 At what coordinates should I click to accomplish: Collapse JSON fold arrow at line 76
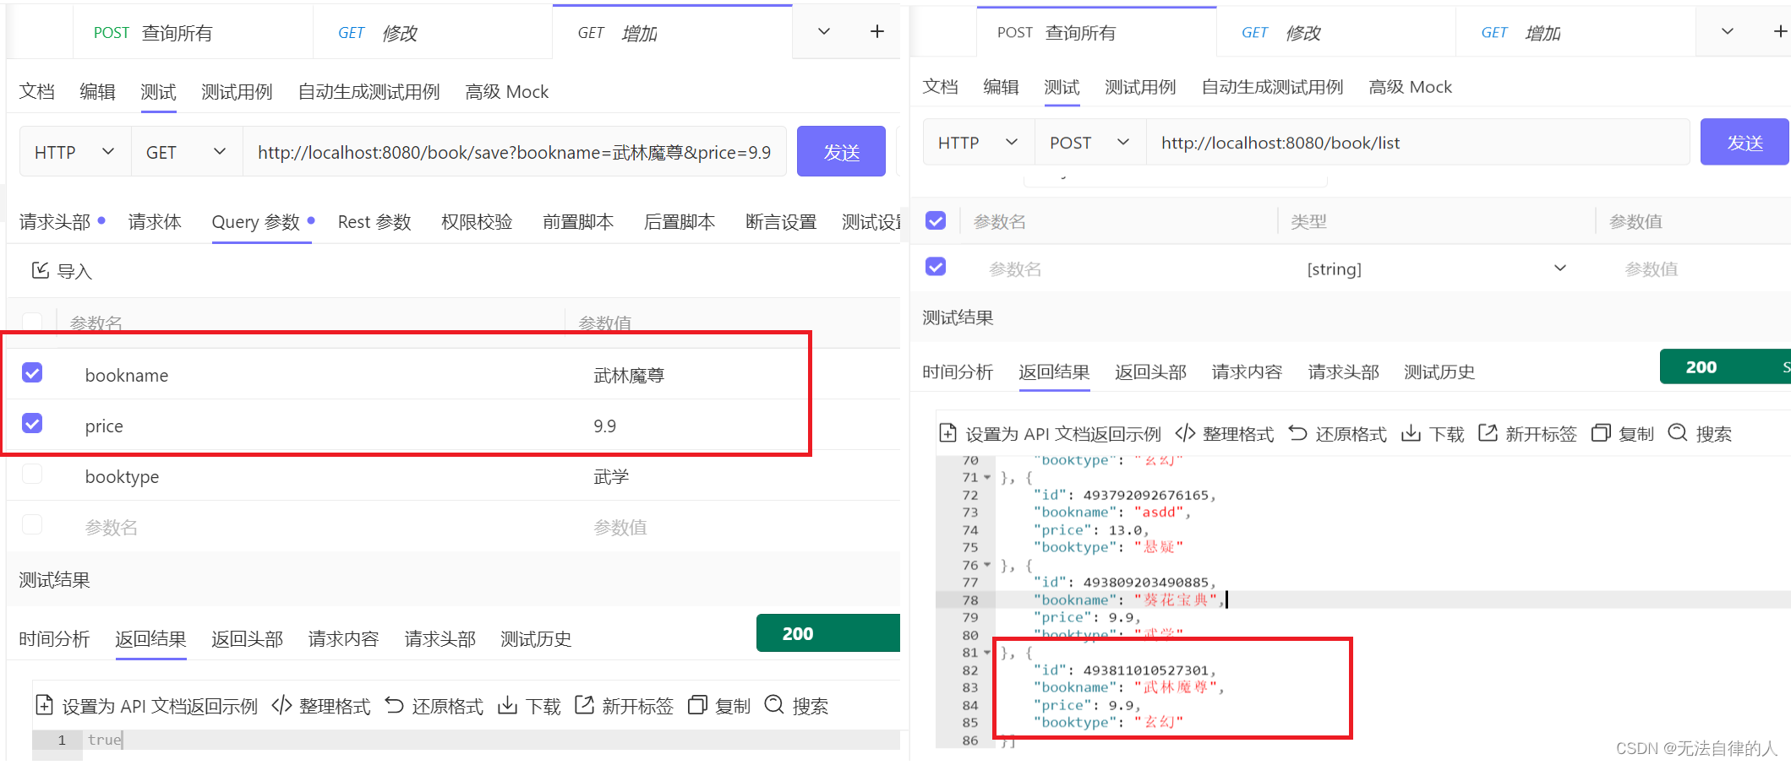coord(987,565)
